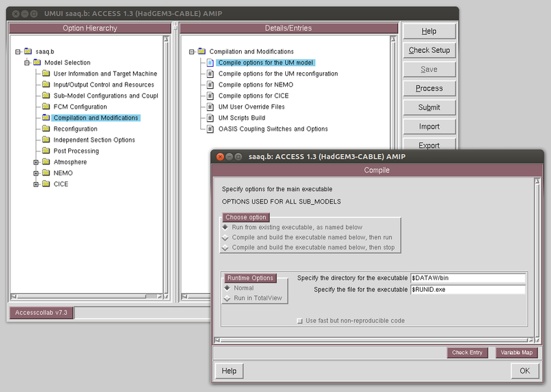Image resolution: width=551 pixels, height=392 pixels.
Task: Click the Import button
Action: click(x=429, y=127)
